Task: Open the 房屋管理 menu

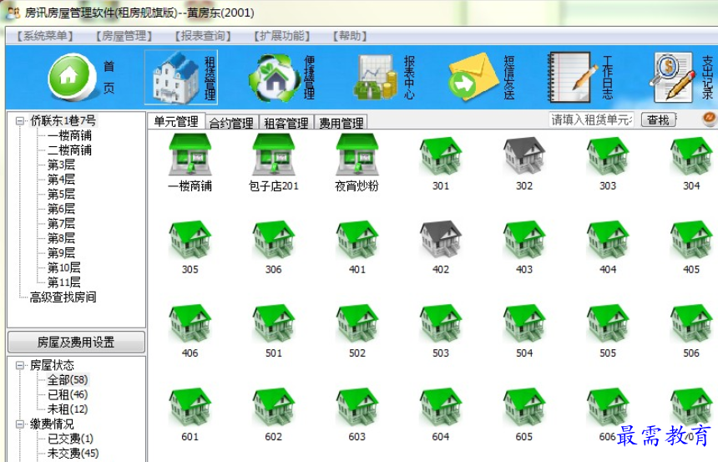Action: (x=124, y=36)
